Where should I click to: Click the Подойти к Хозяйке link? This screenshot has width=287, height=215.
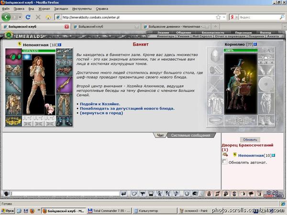click(x=100, y=104)
